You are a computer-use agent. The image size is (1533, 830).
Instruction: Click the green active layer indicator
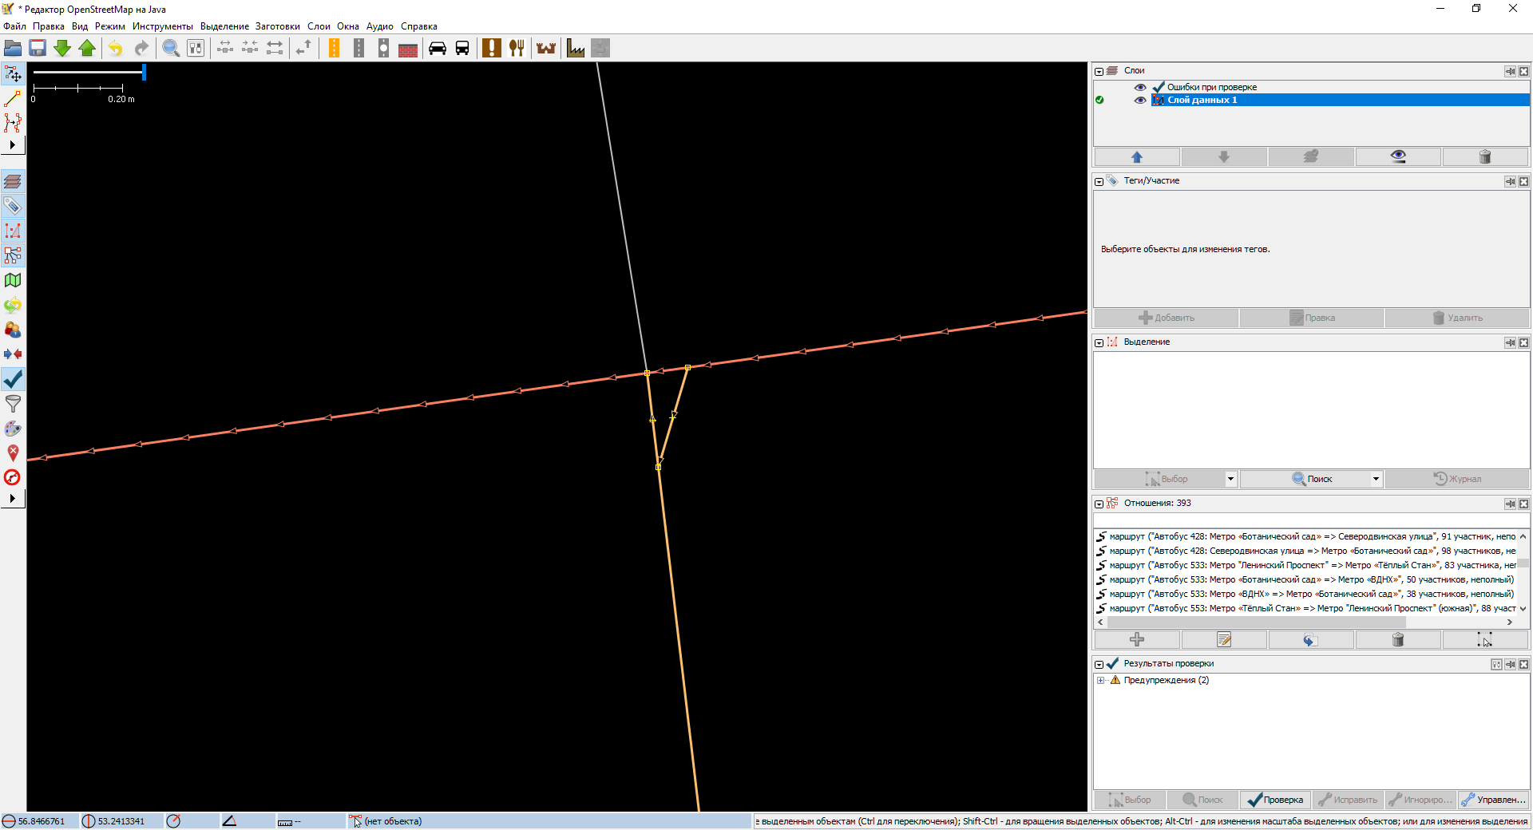tap(1099, 100)
